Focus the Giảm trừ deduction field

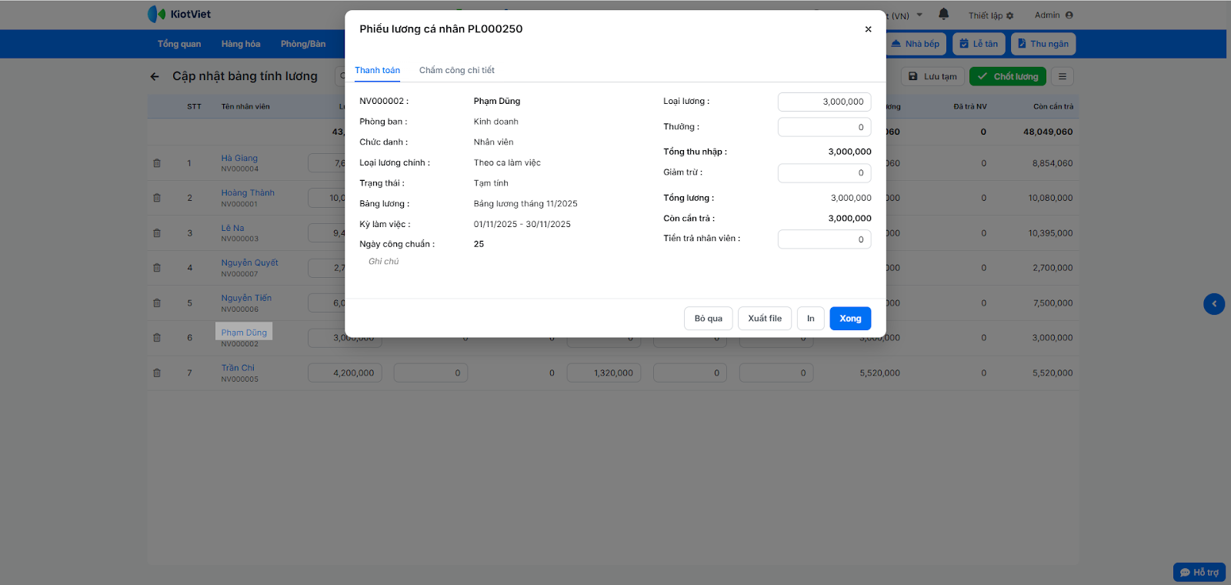(x=824, y=173)
